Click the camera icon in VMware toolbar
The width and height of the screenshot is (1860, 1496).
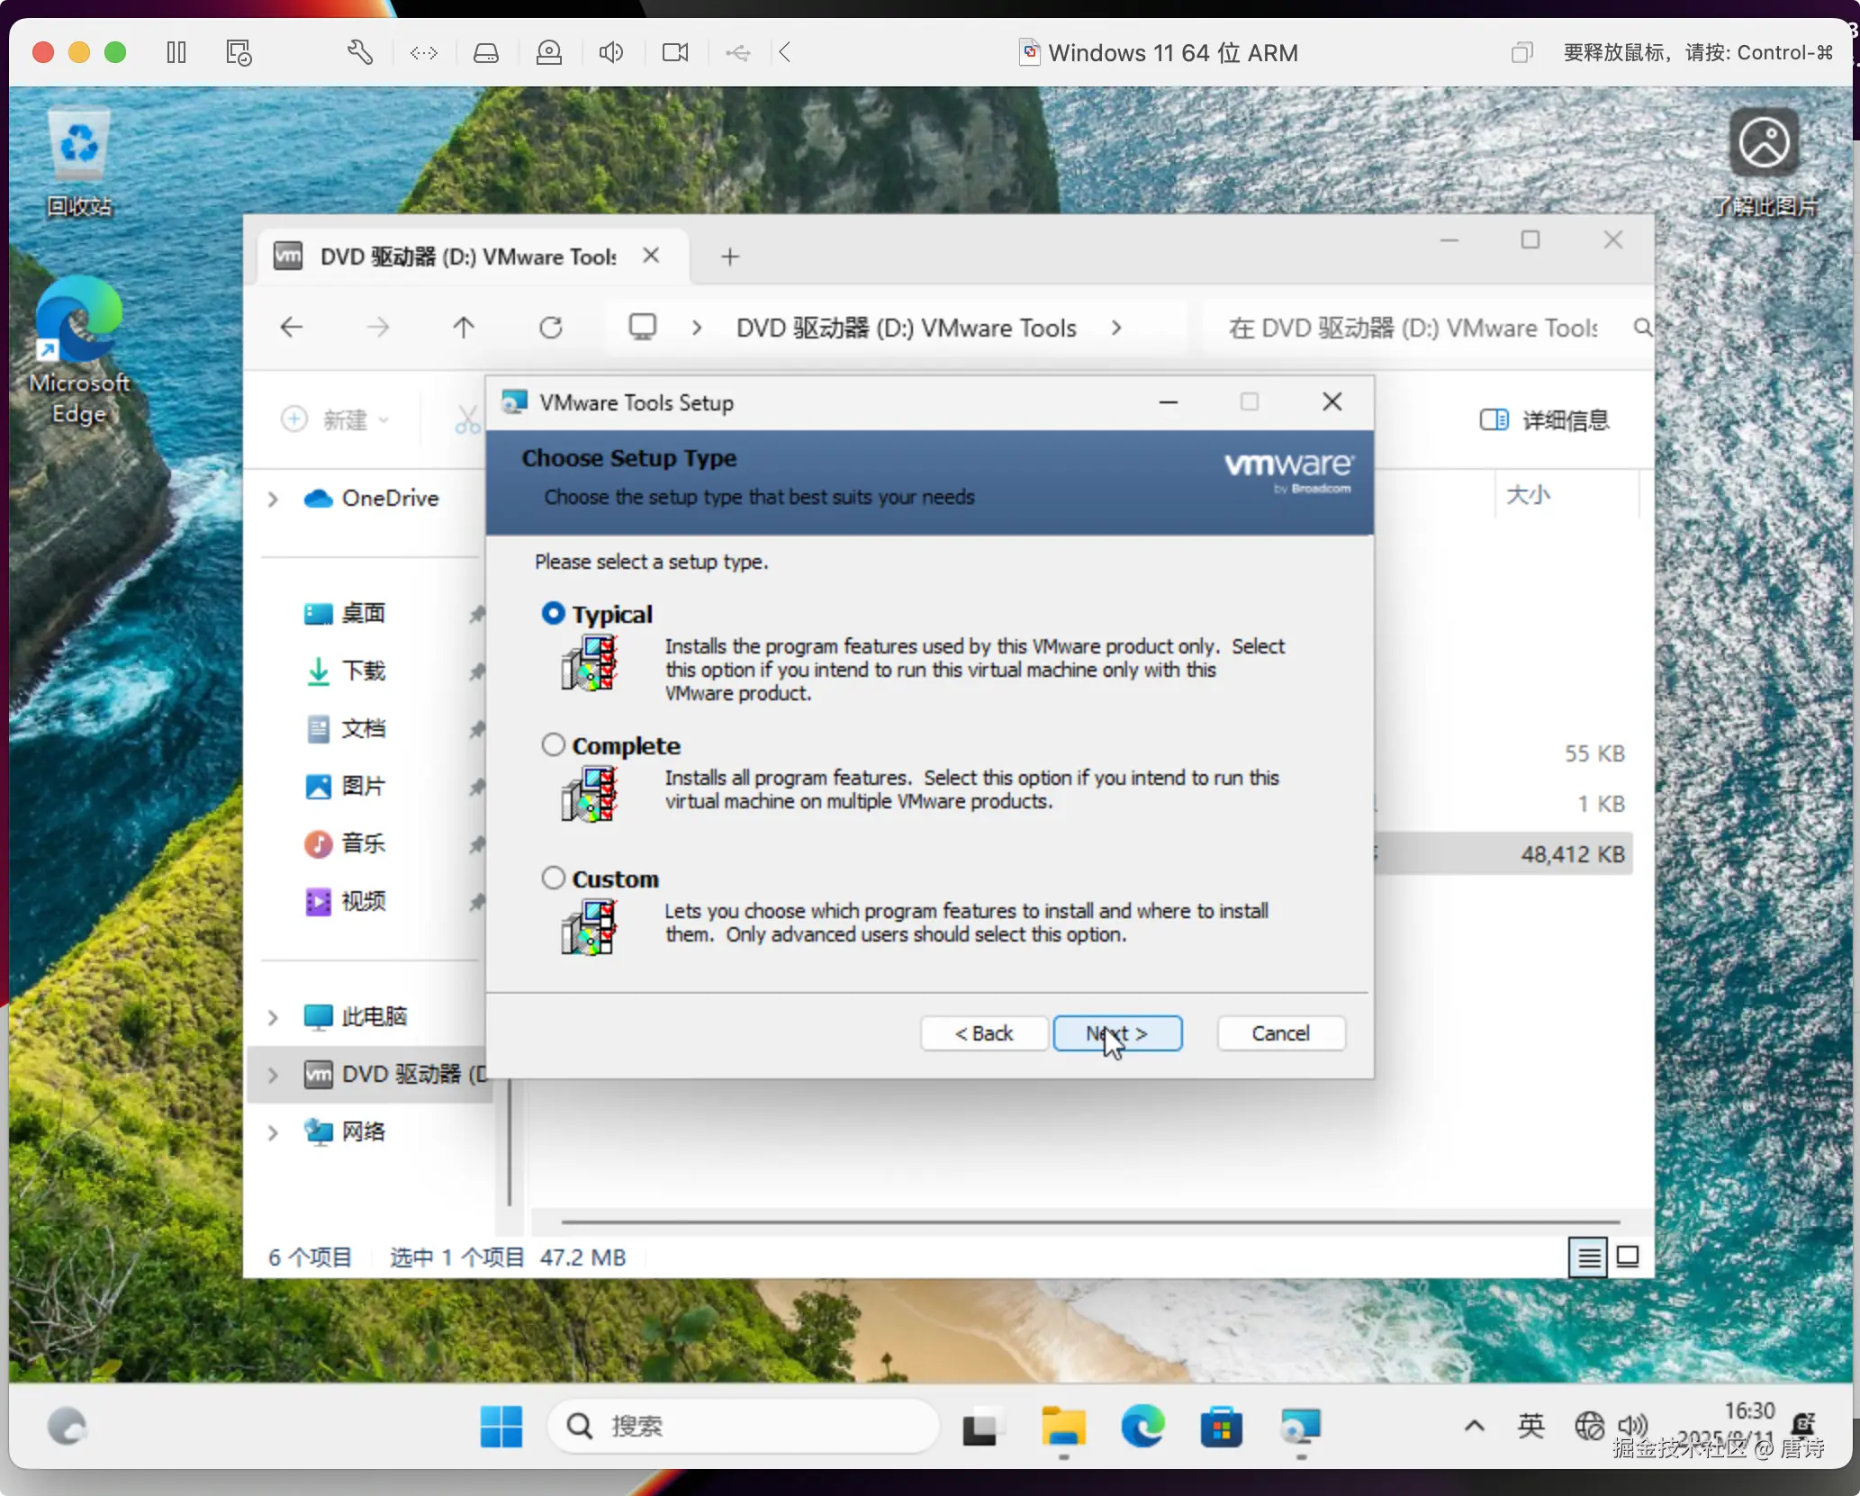[x=675, y=52]
